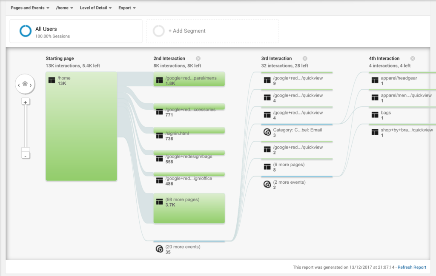Zoom out with the minus button

[x=25, y=156]
